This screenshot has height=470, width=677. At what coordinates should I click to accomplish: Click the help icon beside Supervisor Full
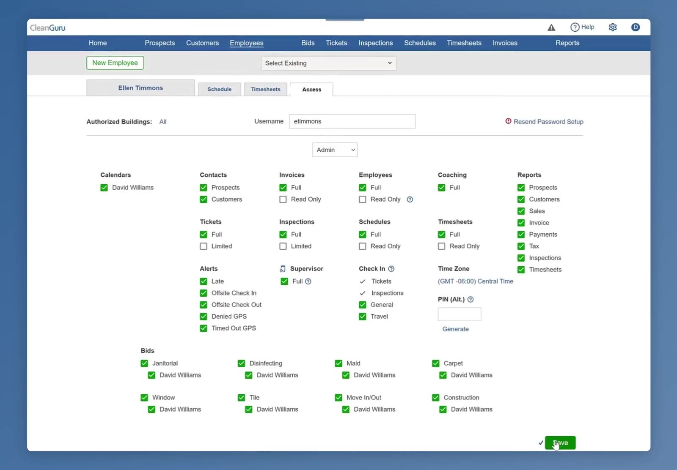pyautogui.click(x=308, y=281)
